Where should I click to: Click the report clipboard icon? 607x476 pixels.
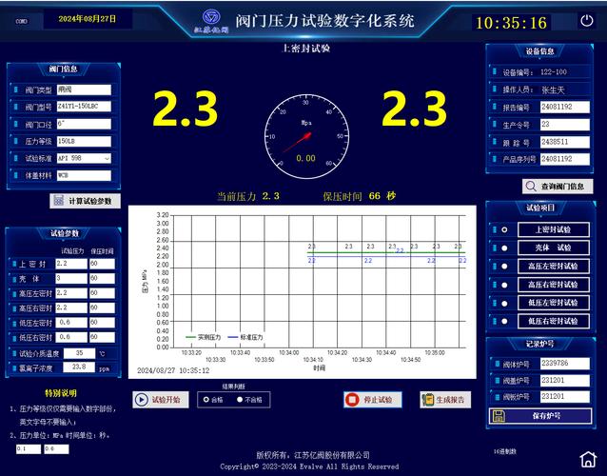[428, 399]
